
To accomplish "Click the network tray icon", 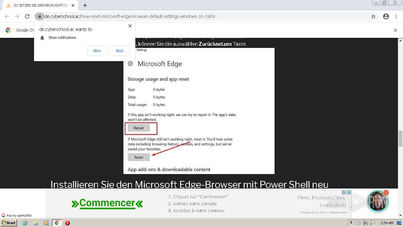I will (366, 223).
